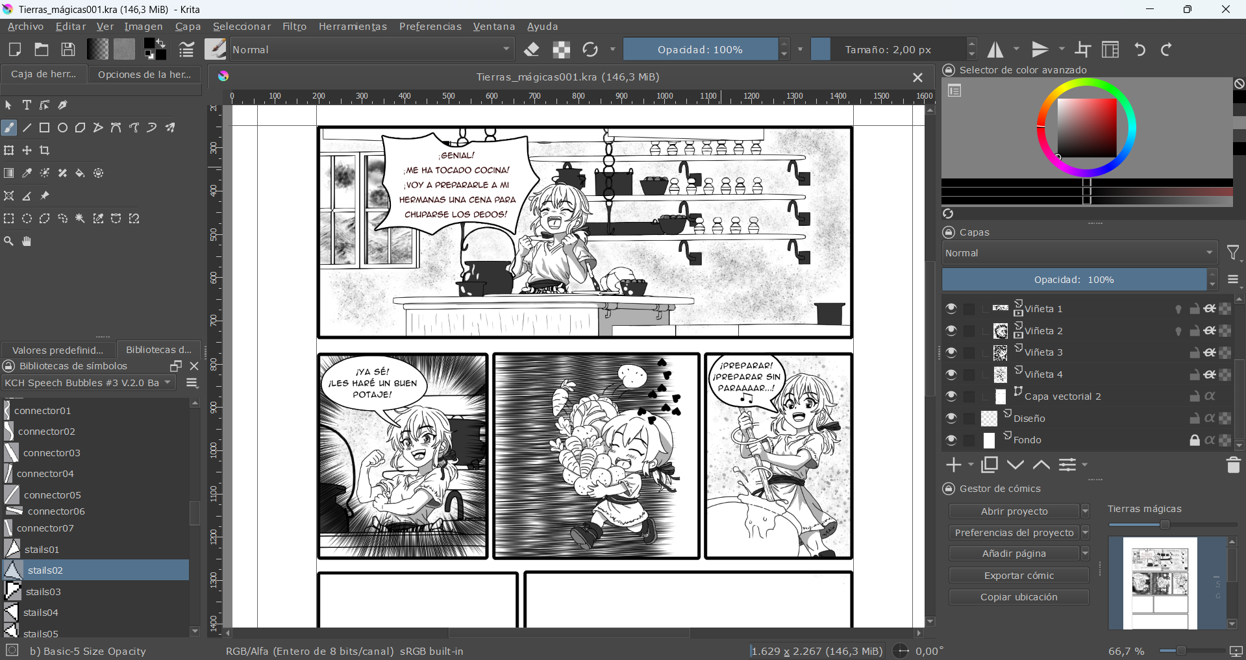
Task: Click the Exportar cómic button
Action: pos(1018,576)
